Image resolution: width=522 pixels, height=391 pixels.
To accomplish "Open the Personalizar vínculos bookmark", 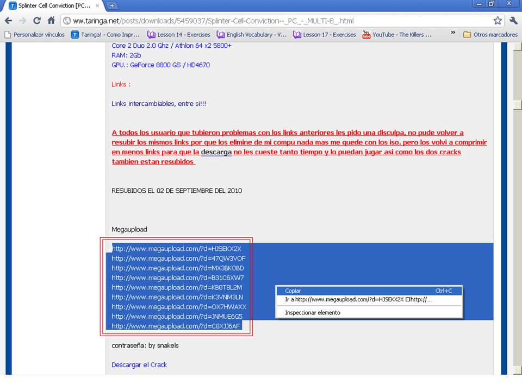I will coord(35,35).
